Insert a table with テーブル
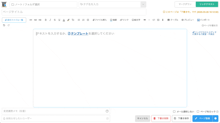This screenshot has width=220, height=123. coord(173,20)
